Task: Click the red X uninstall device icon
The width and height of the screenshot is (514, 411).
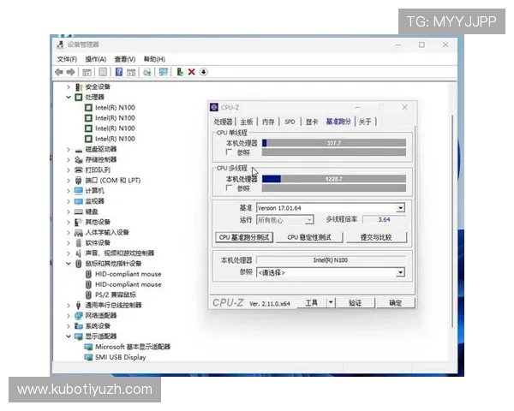Action: tap(192, 72)
